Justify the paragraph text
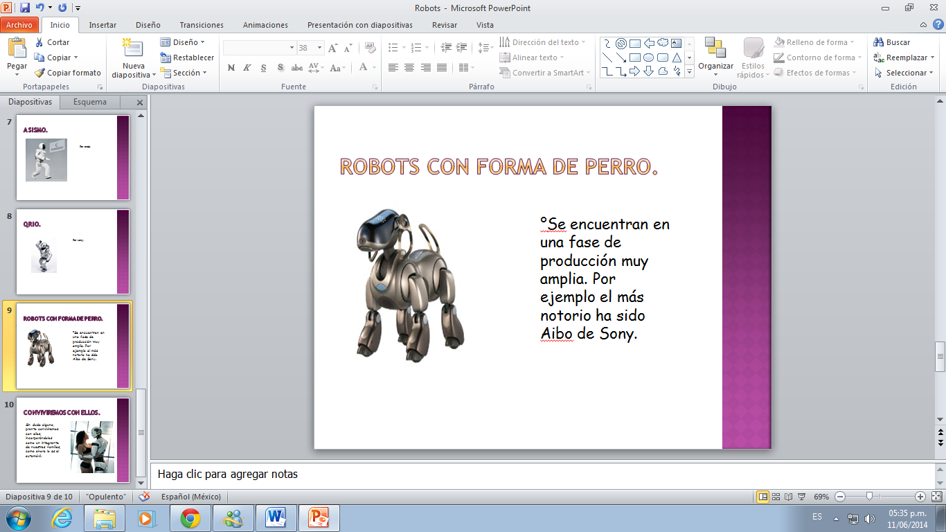Image resolution: width=946 pixels, height=532 pixels. [x=441, y=68]
